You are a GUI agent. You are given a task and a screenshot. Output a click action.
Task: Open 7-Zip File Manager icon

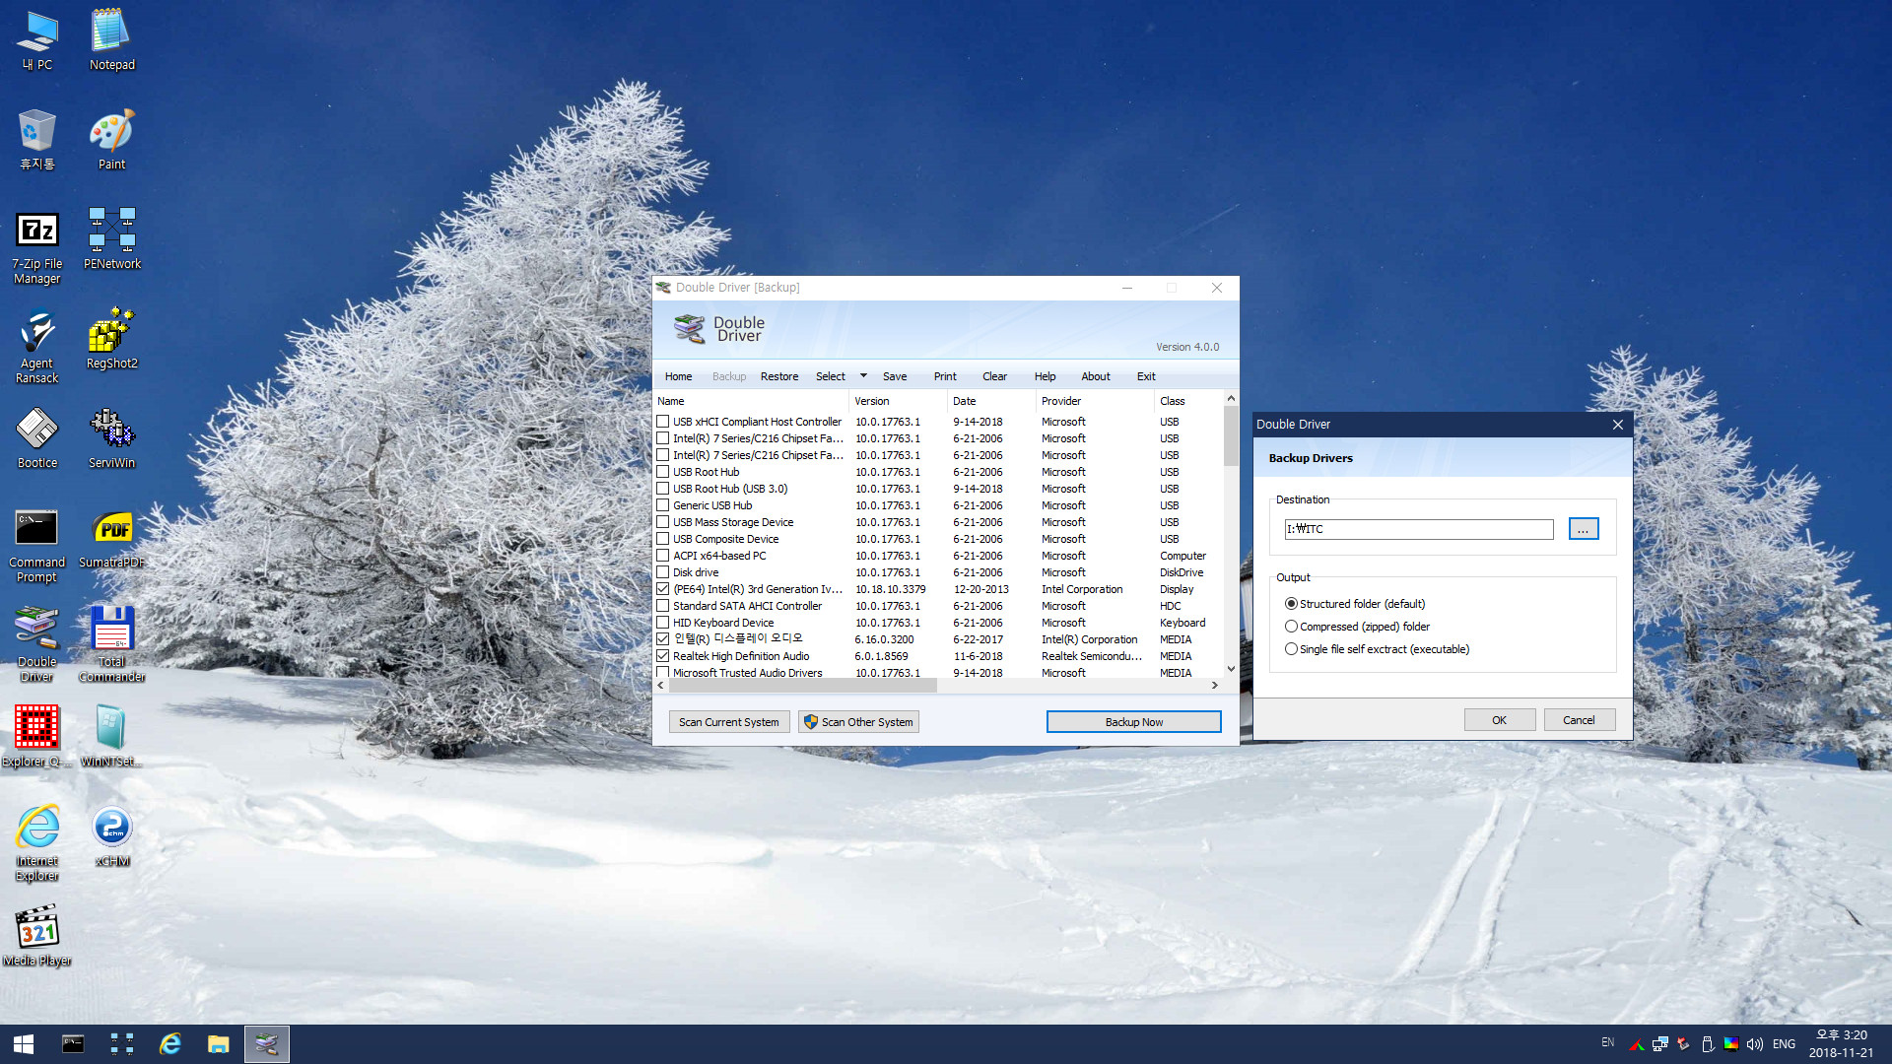[37, 247]
